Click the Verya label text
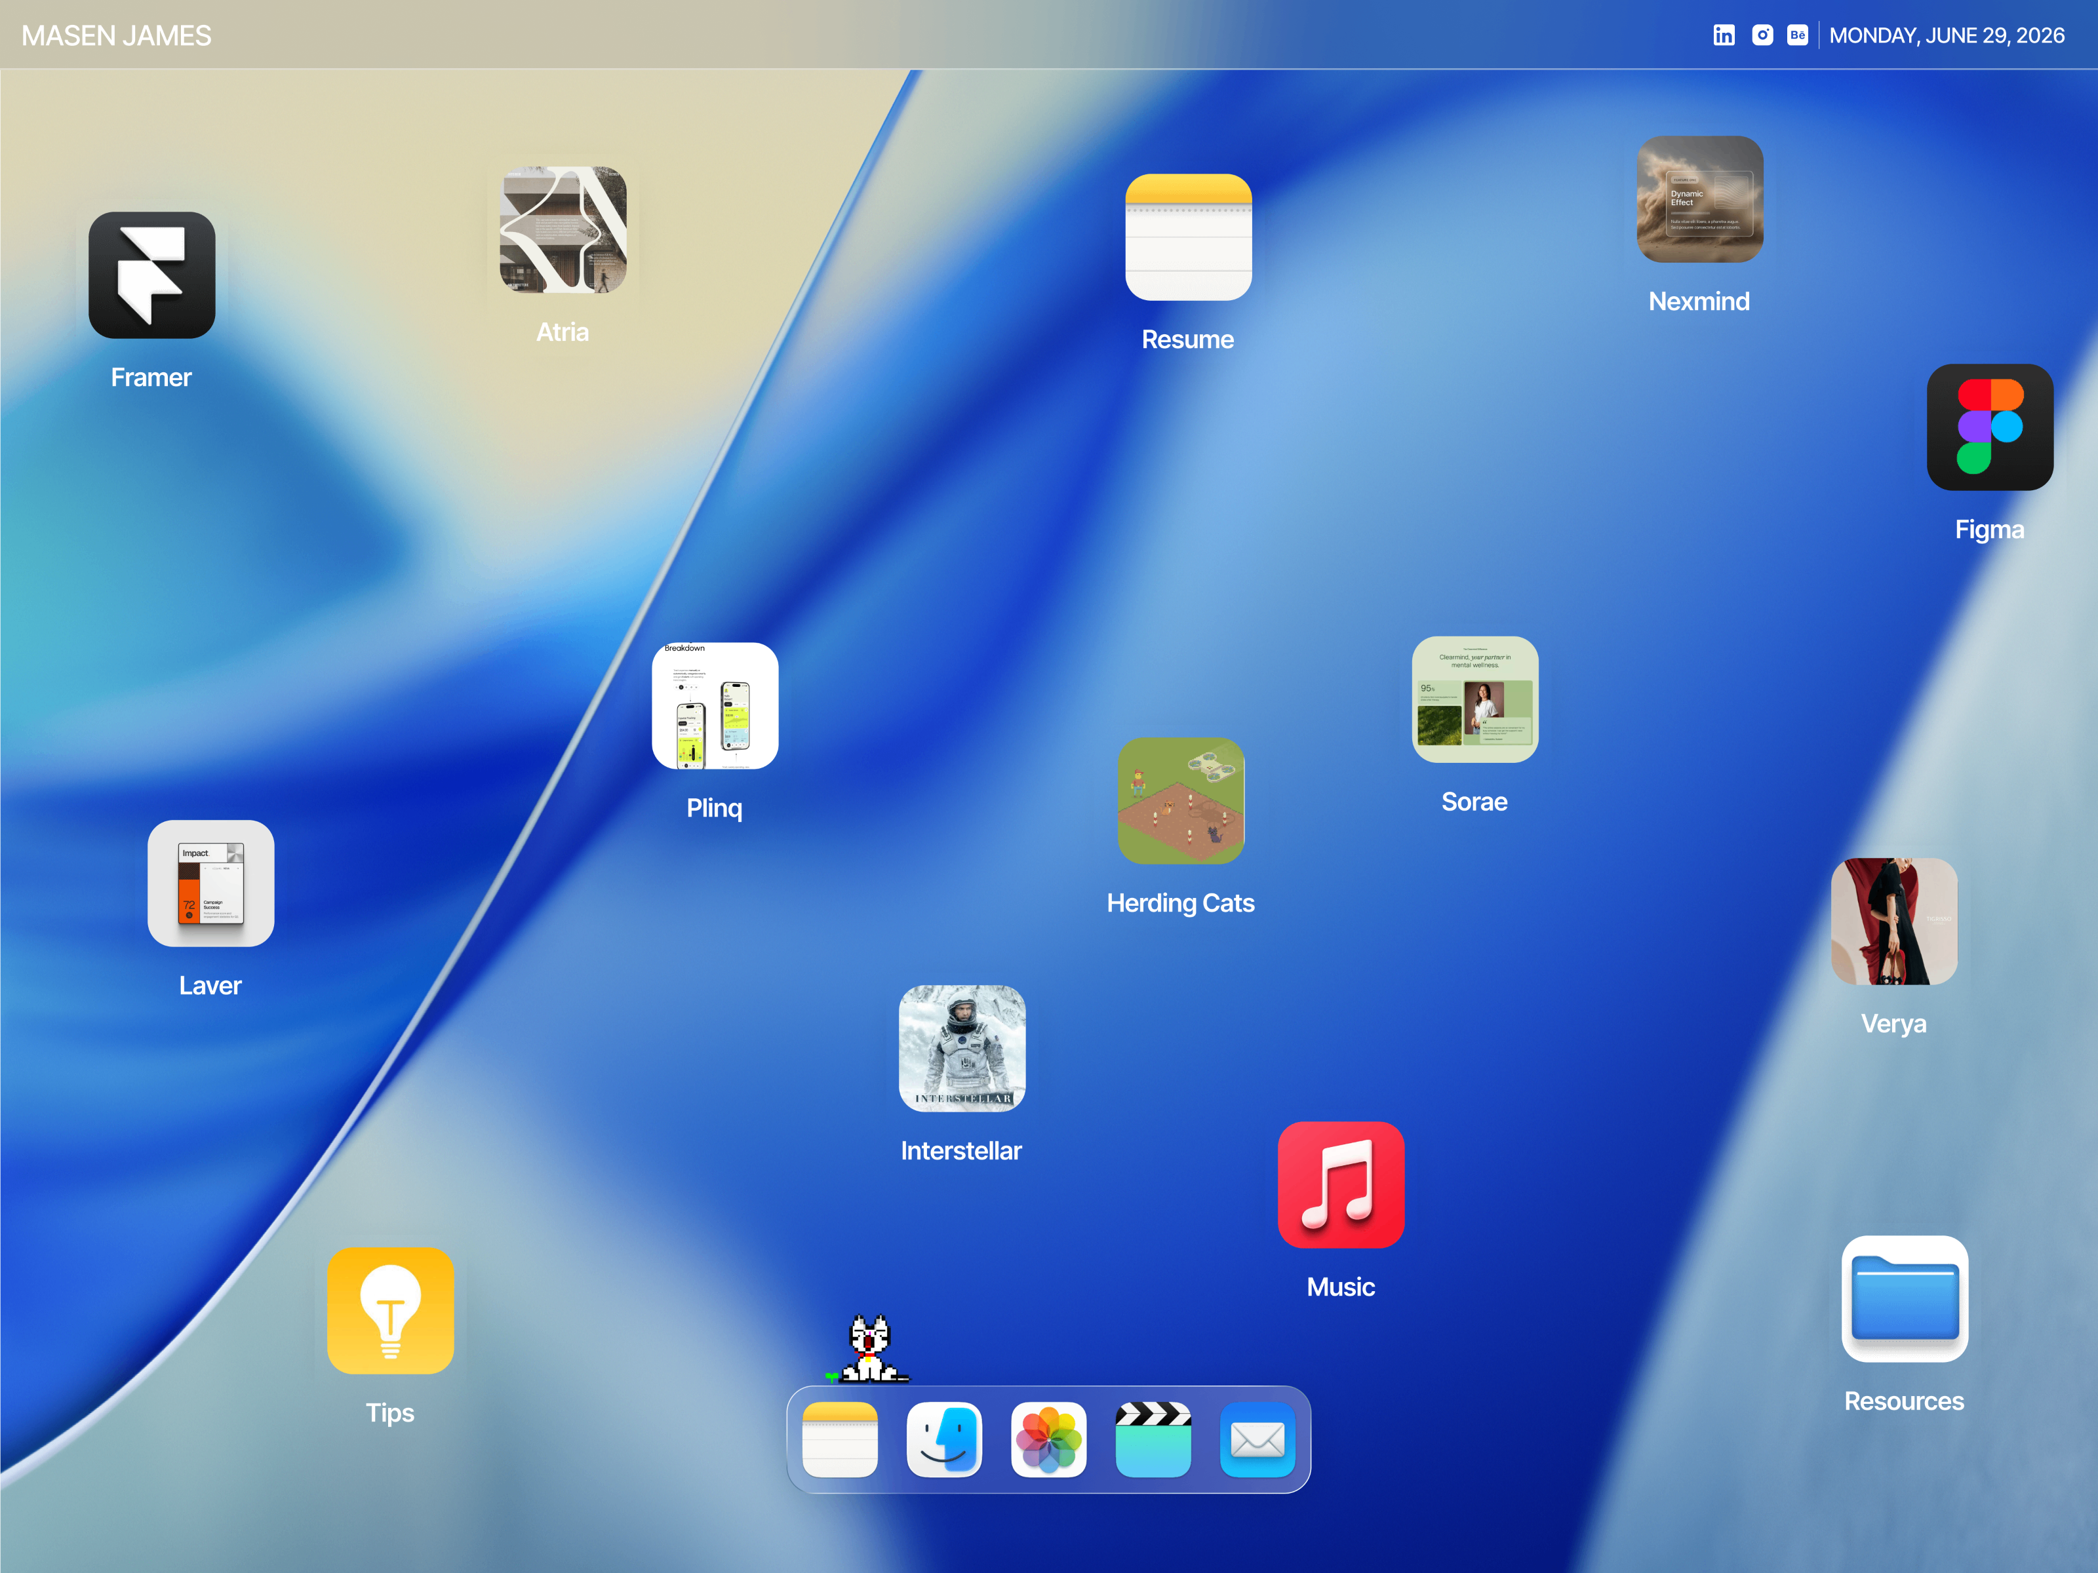 (1894, 1023)
